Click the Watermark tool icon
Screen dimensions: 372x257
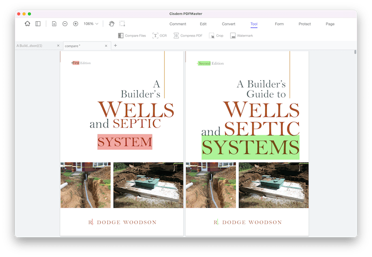point(233,36)
